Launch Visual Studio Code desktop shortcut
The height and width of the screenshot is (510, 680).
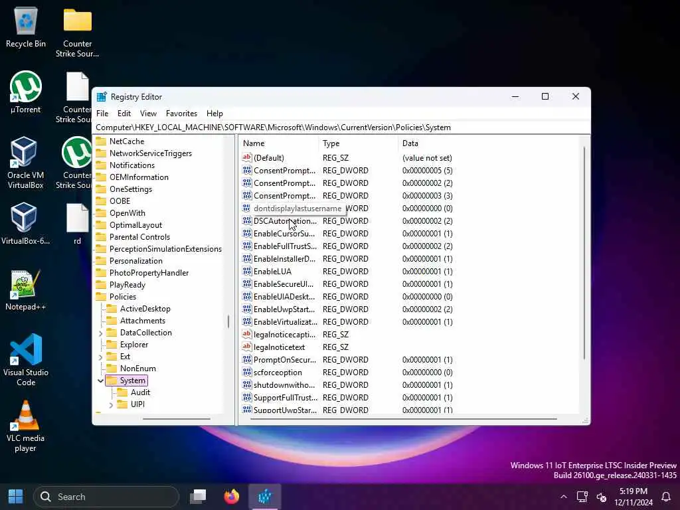(x=26, y=360)
